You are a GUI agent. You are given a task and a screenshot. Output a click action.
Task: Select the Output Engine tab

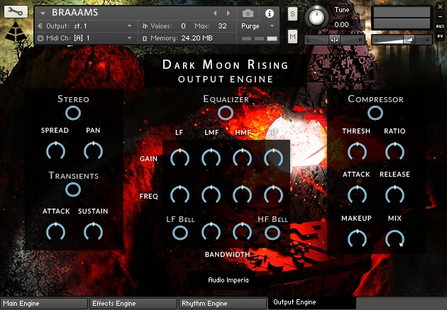tap(312, 302)
